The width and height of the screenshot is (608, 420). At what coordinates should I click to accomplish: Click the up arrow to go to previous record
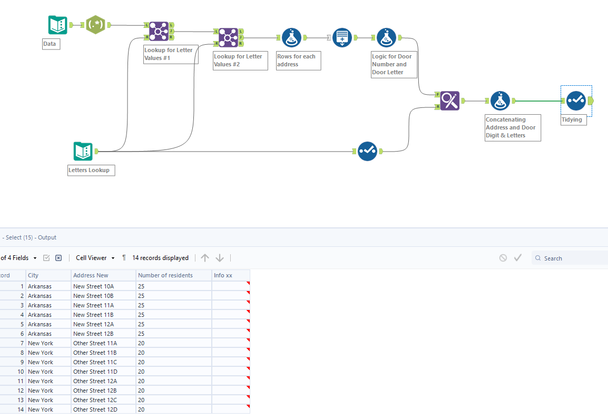pyautogui.click(x=205, y=257)
